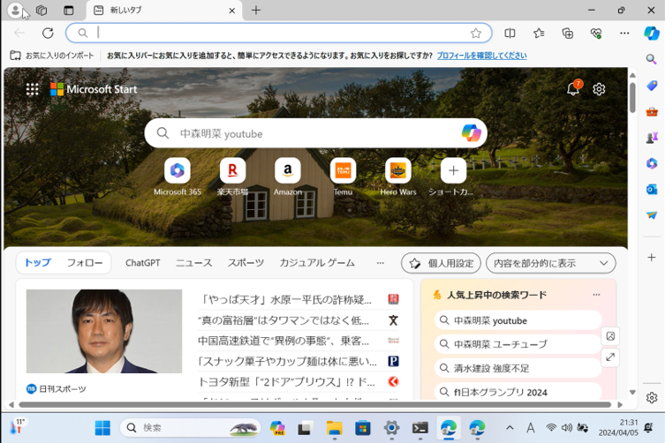Viewport: 665px width, 443px height.
Task: Open the sidebar settings gear
Action: point(652,398)
